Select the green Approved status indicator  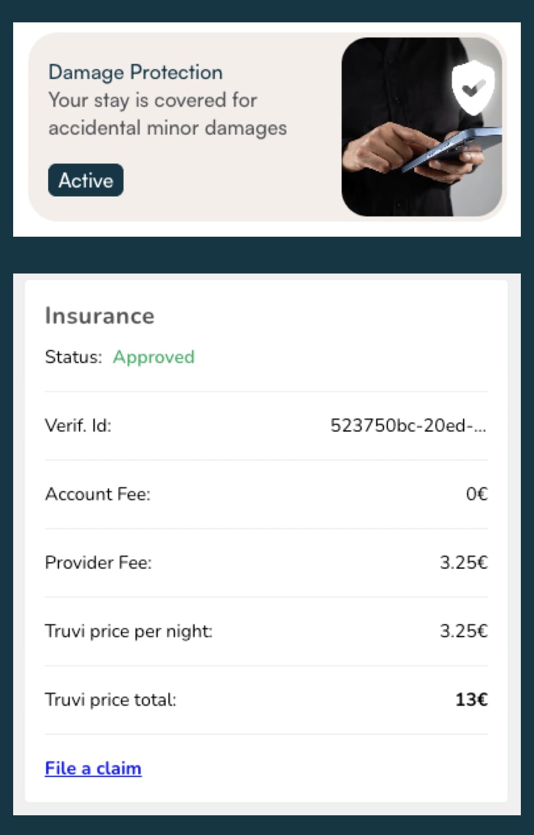153,357
